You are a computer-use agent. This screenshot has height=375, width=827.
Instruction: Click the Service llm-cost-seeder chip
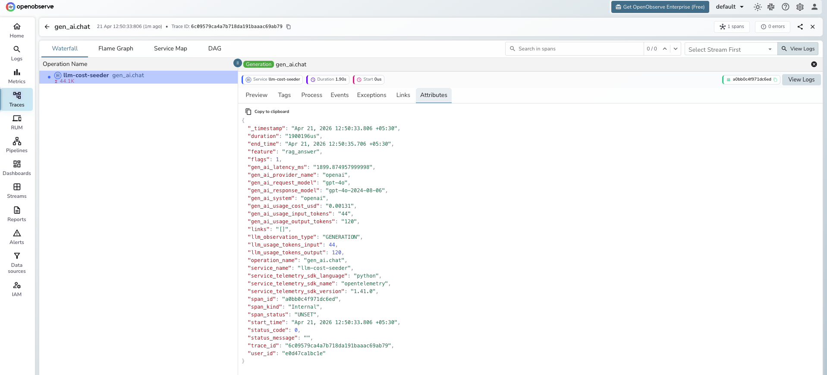pos(272,80)
